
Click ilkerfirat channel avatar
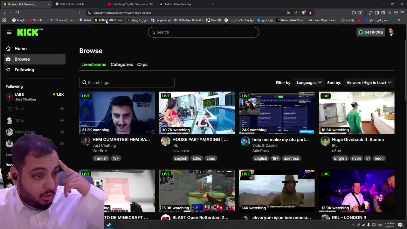[x=86, y=141]
